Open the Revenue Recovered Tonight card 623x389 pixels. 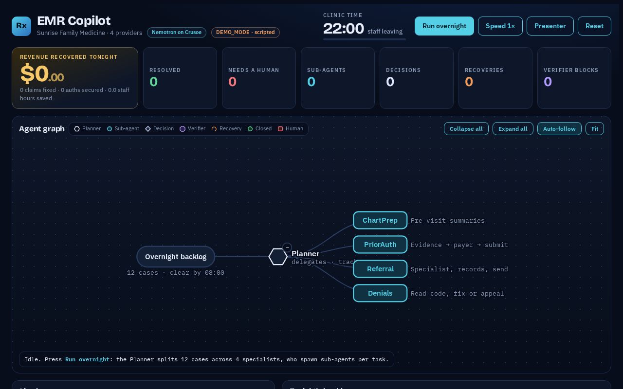[75, 78]
